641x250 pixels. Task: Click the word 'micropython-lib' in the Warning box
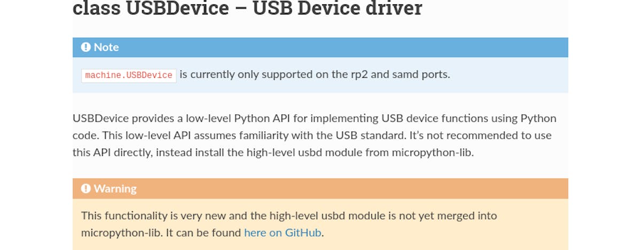tap(116, 233)
